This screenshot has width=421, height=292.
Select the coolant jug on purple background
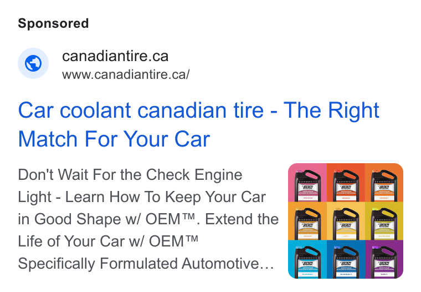(x=384, y=259)
